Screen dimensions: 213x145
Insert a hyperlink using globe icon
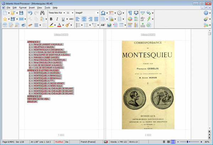tap(109, 25)
